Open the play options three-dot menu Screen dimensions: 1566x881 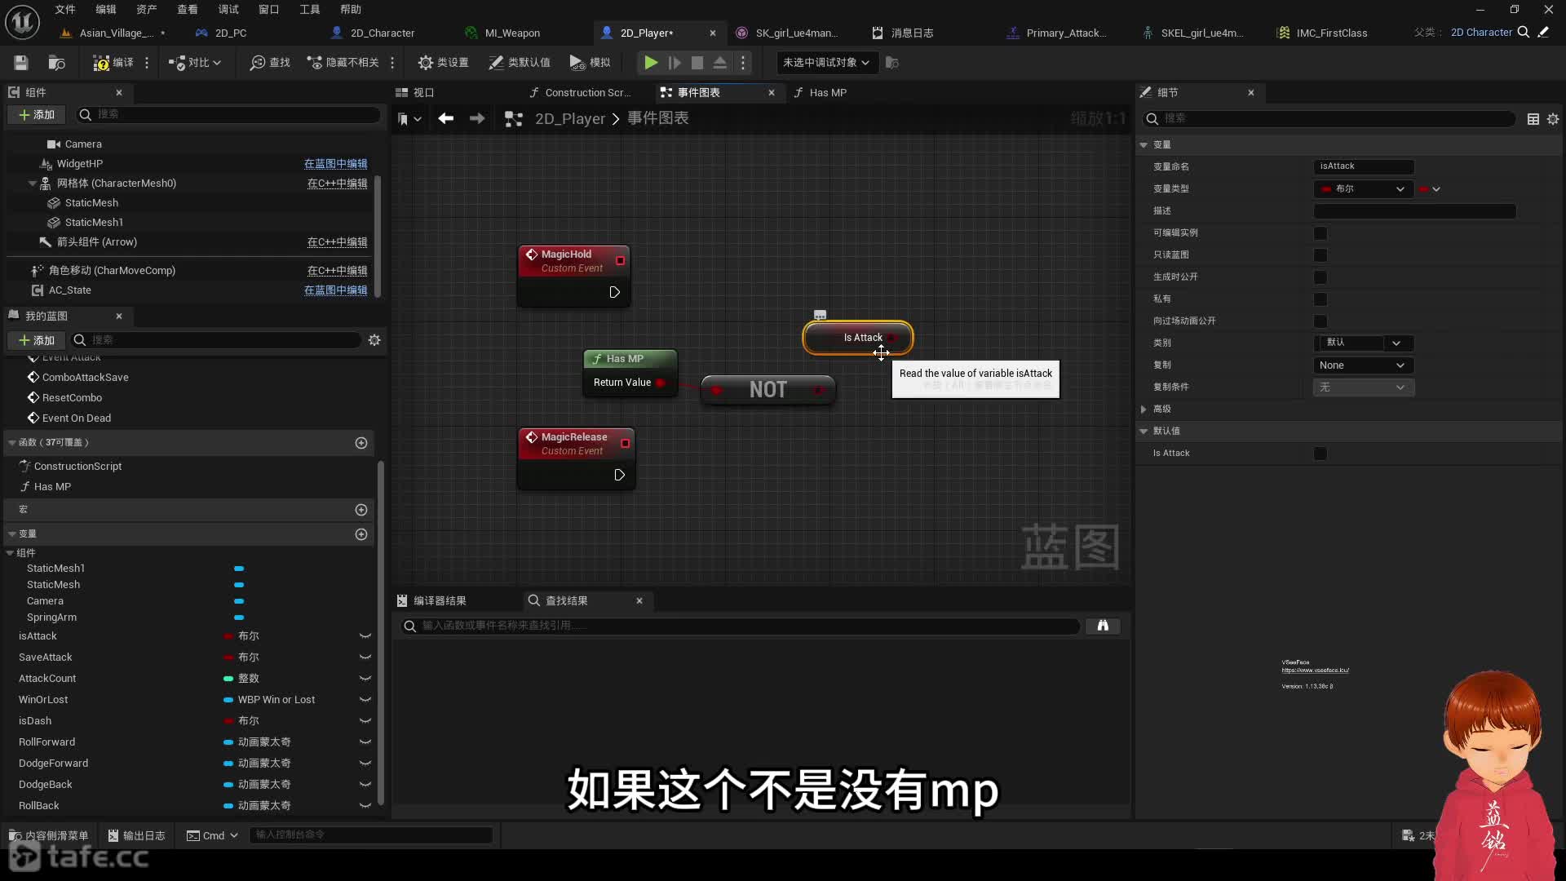click(743, 63)
